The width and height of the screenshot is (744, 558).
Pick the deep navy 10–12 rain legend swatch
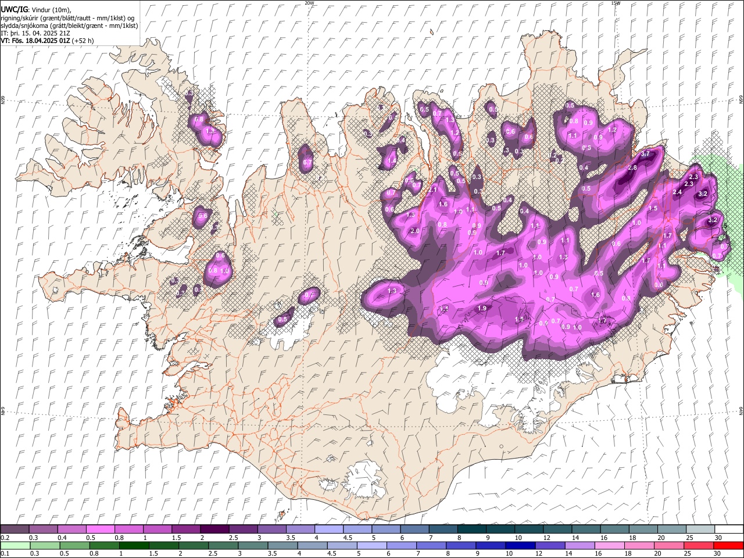point(520,545)
